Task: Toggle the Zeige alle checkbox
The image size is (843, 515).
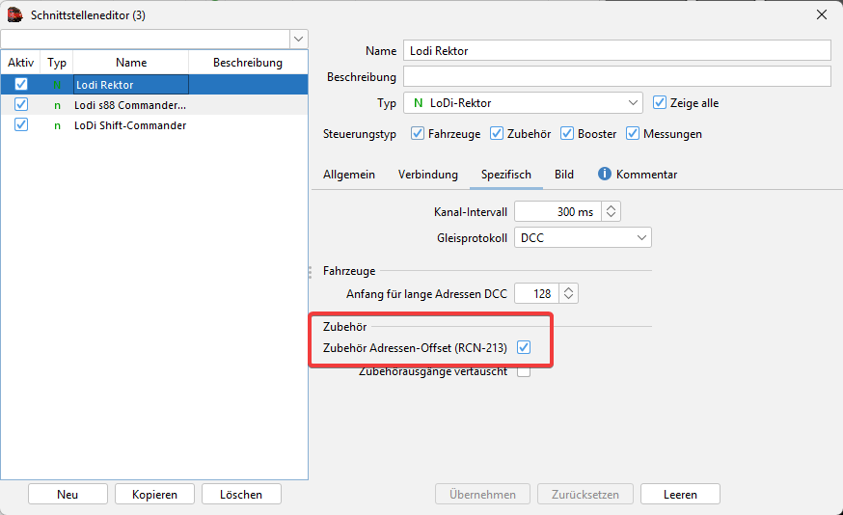Action: click(x=660, y=102)
